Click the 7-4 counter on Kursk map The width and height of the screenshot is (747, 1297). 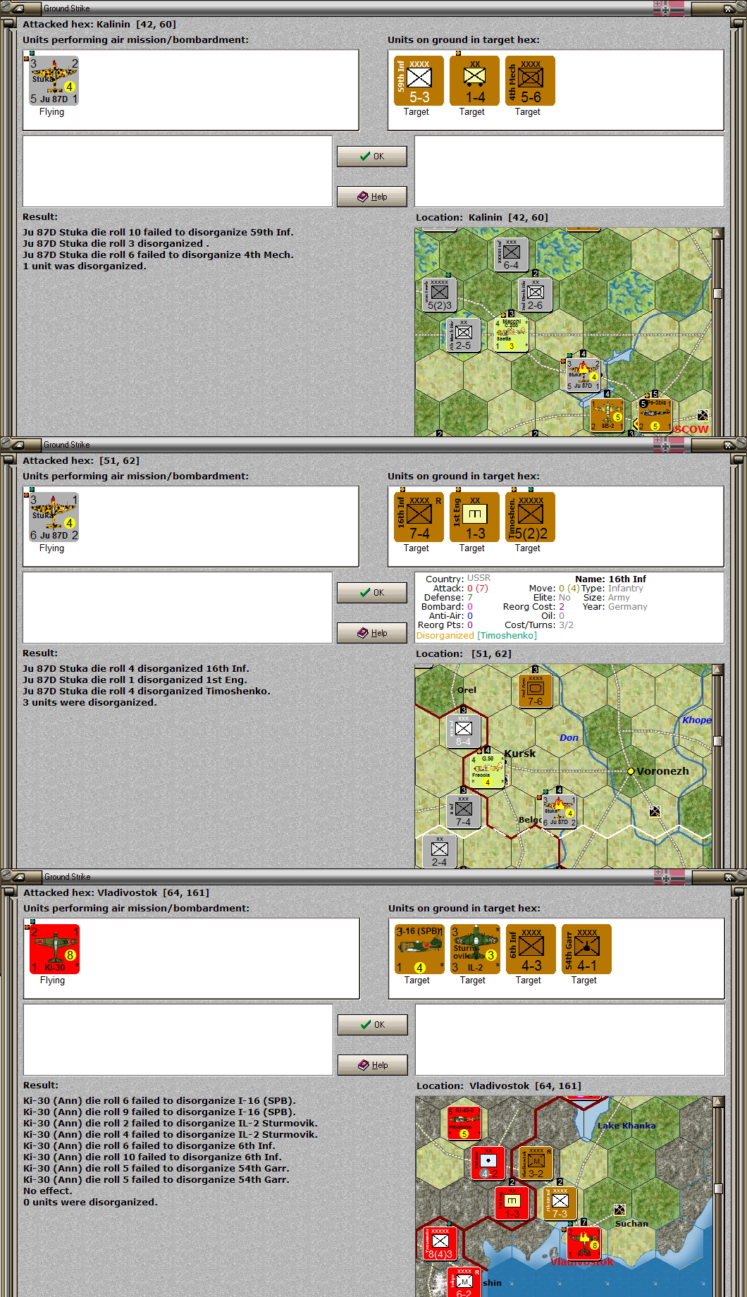[x=463, y=811]
